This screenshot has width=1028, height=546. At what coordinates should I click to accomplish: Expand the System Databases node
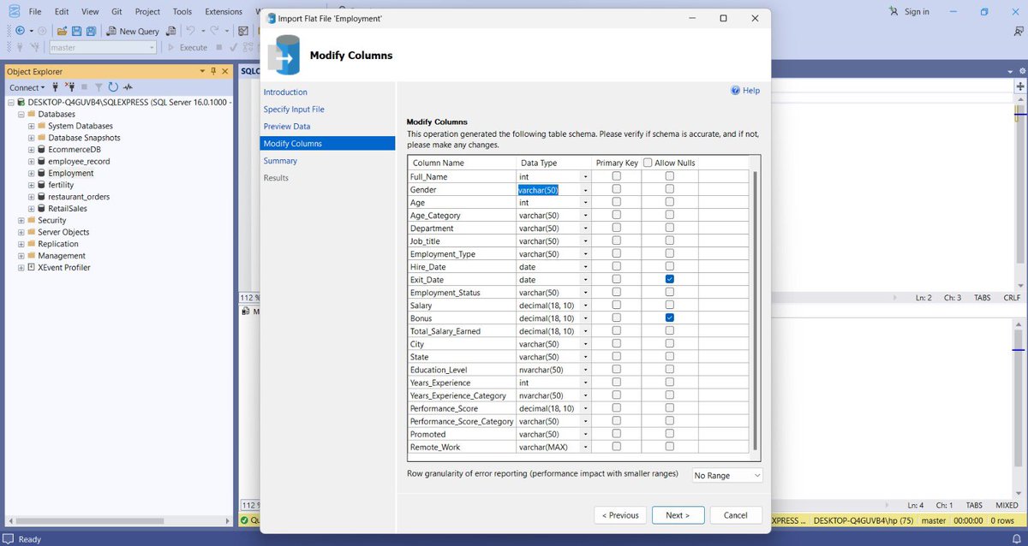[31, 126]
